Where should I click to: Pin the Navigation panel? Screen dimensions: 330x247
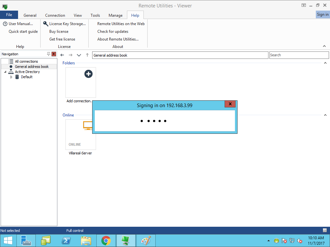49,54
